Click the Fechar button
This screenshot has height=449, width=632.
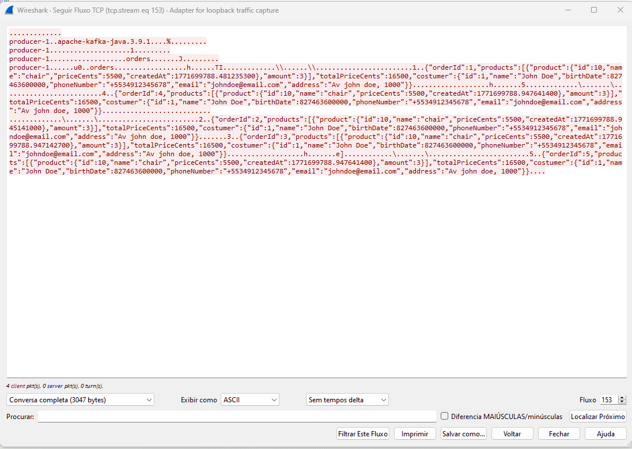(559, 433)
